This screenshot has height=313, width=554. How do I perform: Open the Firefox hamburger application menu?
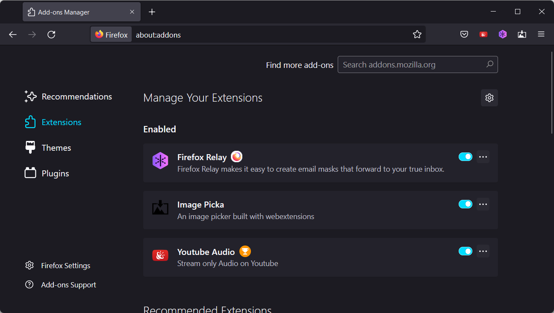point(541,35)
